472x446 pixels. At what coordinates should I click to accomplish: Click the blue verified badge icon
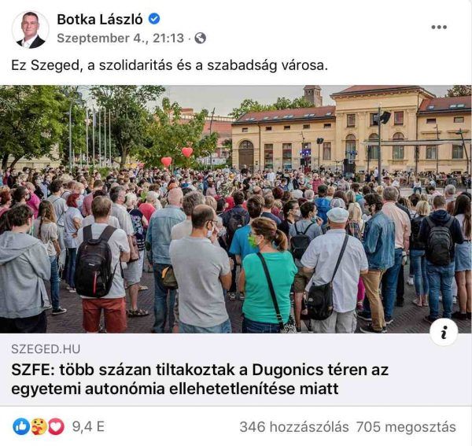[x=154, y=19]
